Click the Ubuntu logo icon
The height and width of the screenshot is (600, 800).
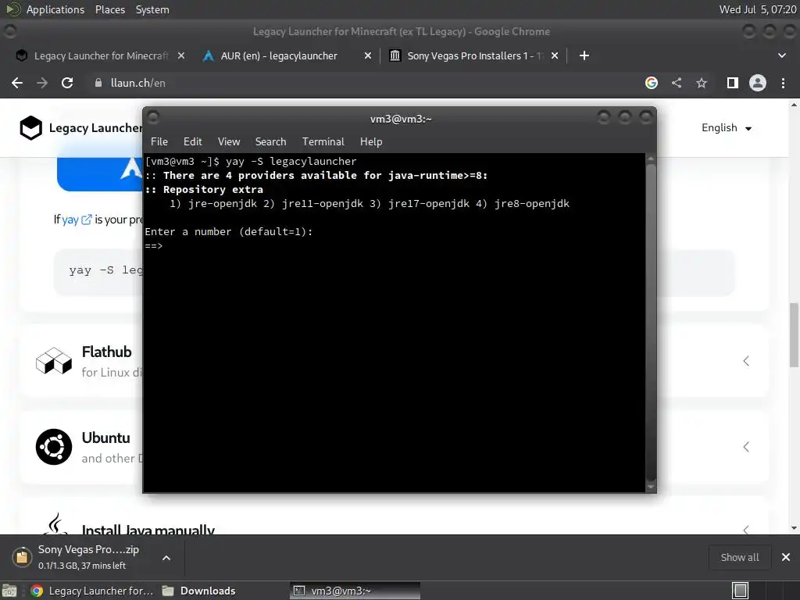54,447
